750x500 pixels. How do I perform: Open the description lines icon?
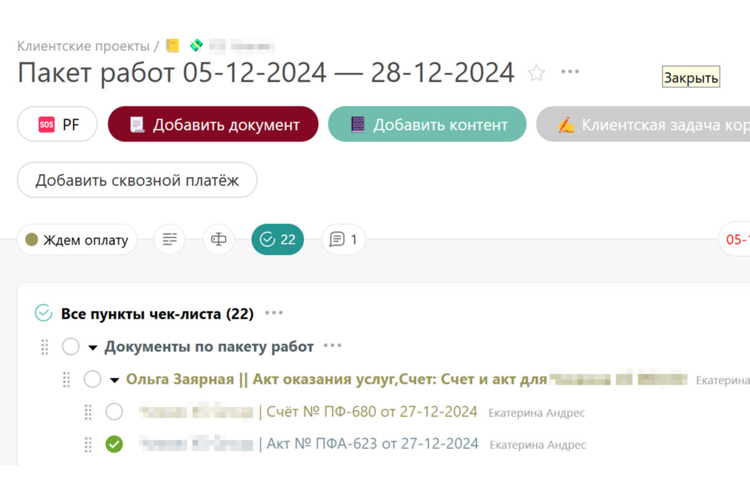170,239
